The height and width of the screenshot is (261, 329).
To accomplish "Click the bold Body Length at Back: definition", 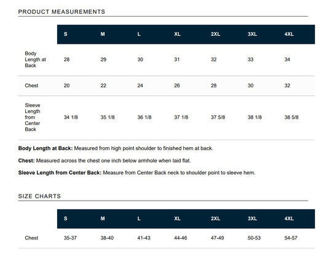I will [46, 148].
